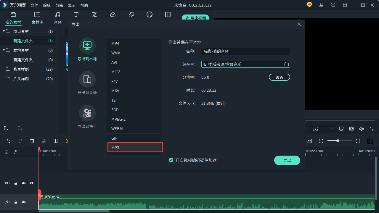Delete selected clip using trash icon
This screenshot has height=213, width=379.
32,141
